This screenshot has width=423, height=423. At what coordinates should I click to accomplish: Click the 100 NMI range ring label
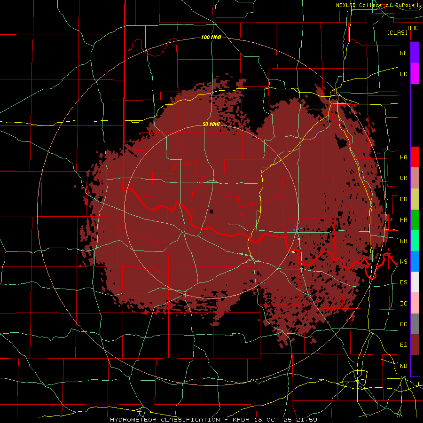point(211,37)
